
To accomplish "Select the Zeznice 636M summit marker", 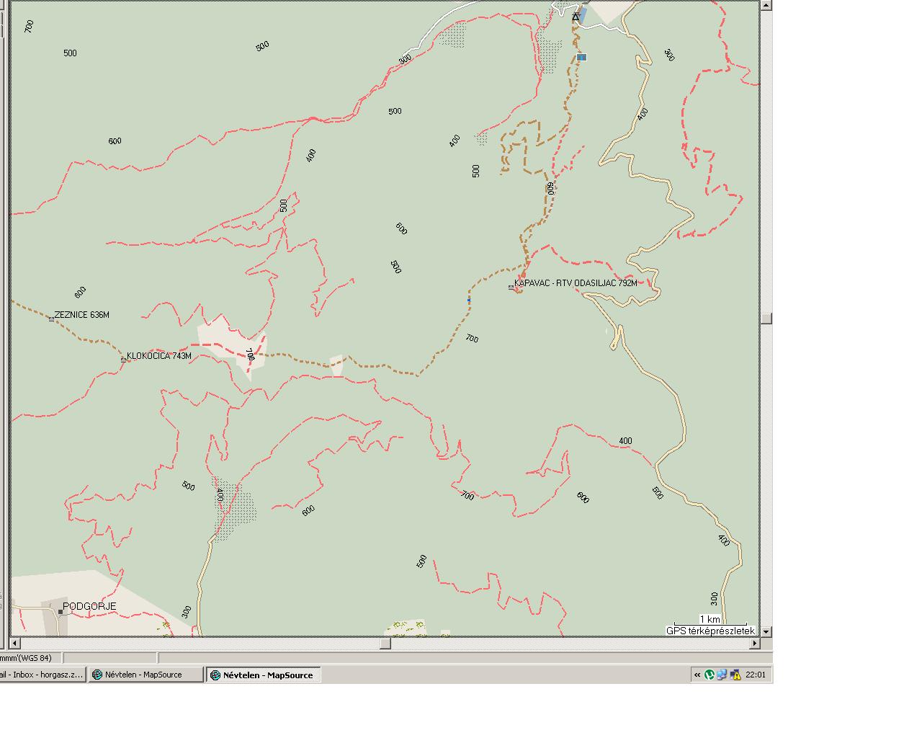I will click(51, 319).
